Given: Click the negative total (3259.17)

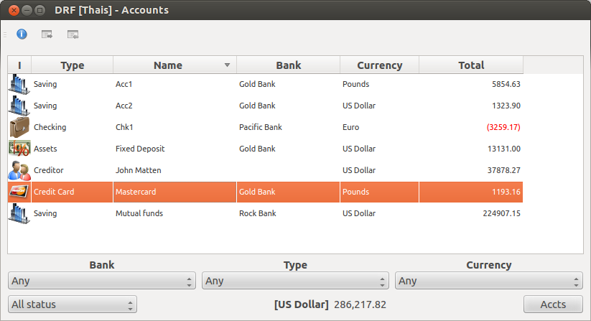Looking at the screenshot, I should [x=503, y=127].
